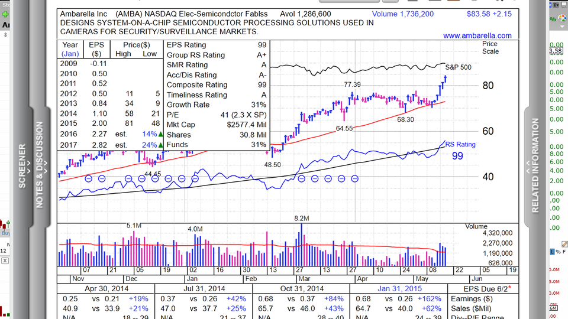Screen dimensions: 568x319
Task: Toggle the blue L button on right
Action: click(552, 252)
